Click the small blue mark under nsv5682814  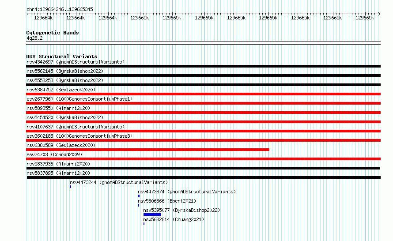click(x=144, y=224)
